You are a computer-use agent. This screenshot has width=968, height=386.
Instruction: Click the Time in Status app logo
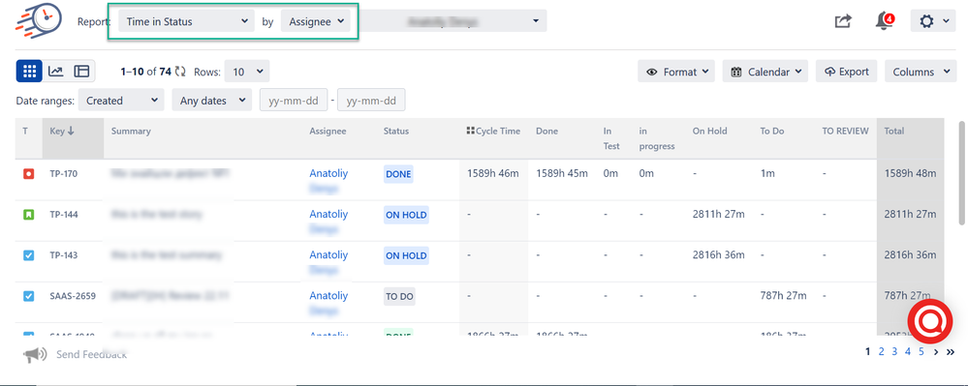[39, 21]
